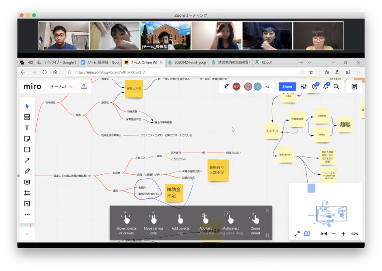Click the Zoom in/out gesture hint
Screen dimensions: 382x271
pyautogui.click(x=255, y=223)
